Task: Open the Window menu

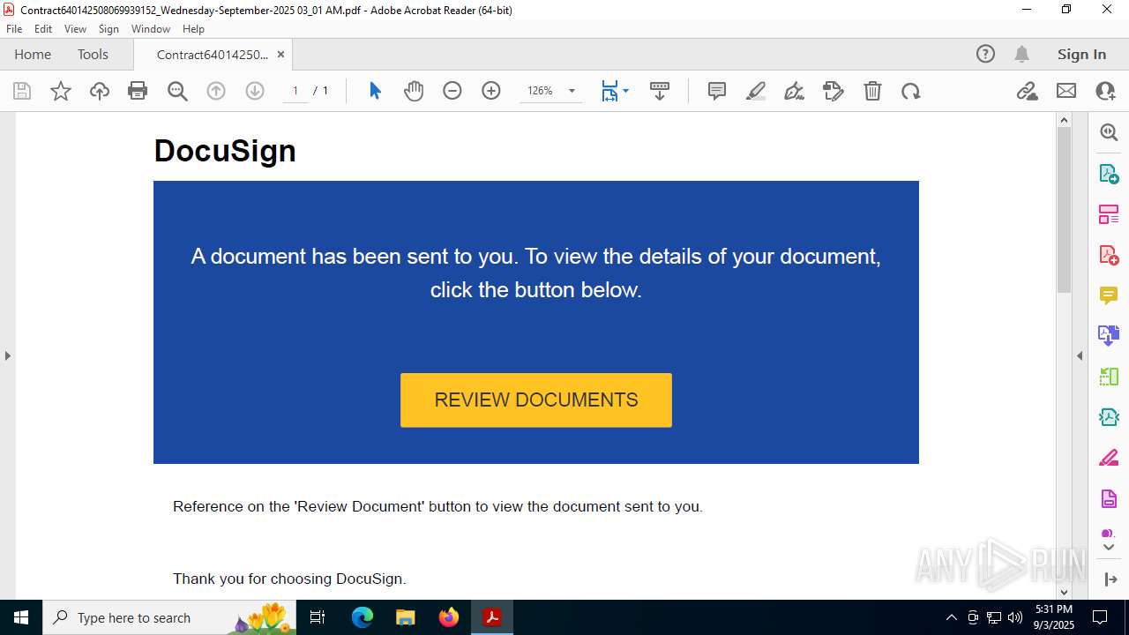Action: (x=151, y=29)
